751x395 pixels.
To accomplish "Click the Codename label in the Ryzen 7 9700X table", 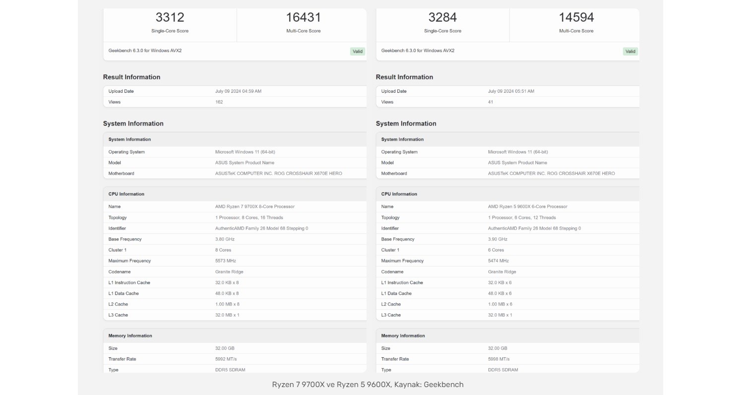I will [x=120, y=272].
